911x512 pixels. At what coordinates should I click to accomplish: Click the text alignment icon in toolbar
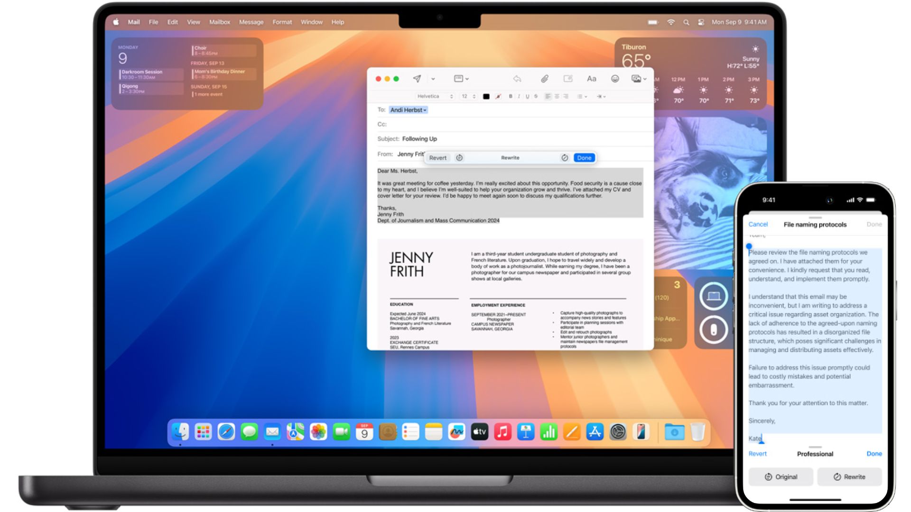point(548,96)
